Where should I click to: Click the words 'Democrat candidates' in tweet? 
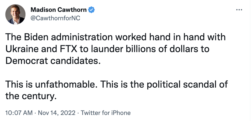click(x=54, y=61)
